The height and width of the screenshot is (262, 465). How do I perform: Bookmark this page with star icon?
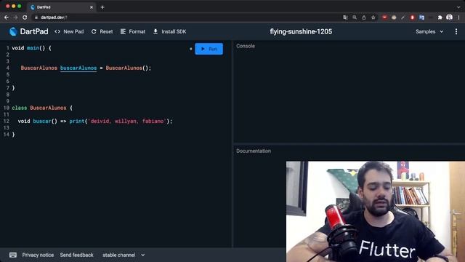click(373, 17)
